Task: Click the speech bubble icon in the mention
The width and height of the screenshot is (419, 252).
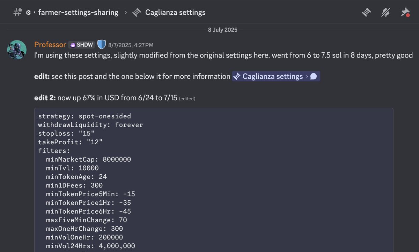Action: click(x=313, y=76)
